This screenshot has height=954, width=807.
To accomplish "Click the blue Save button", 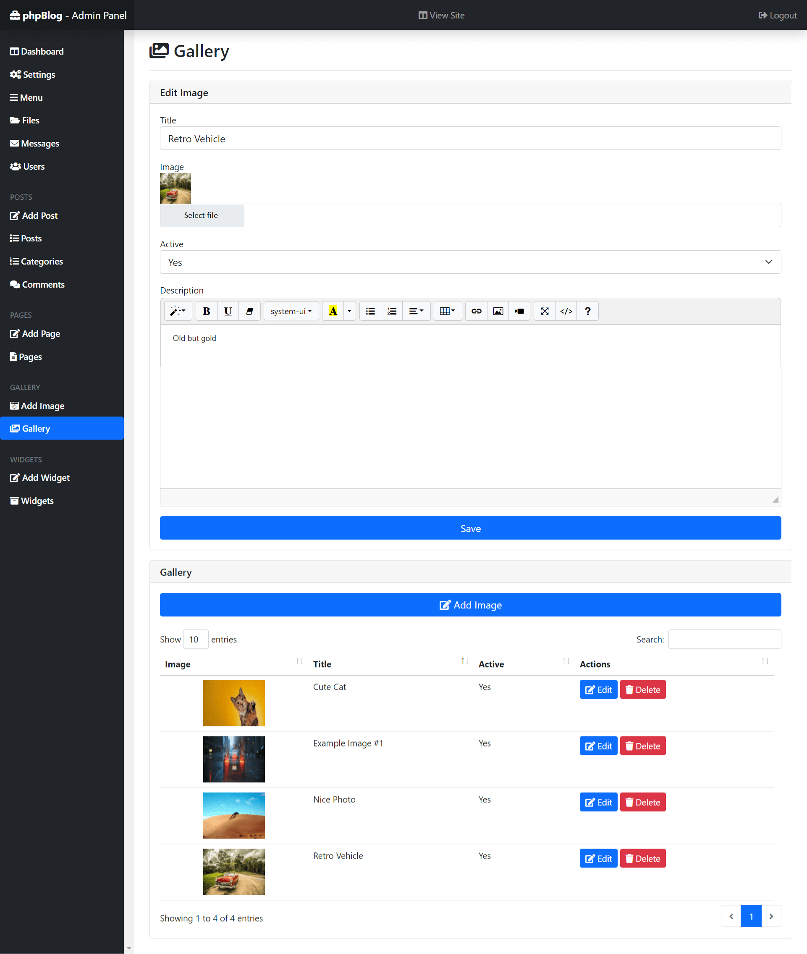I will pos(470,528).
